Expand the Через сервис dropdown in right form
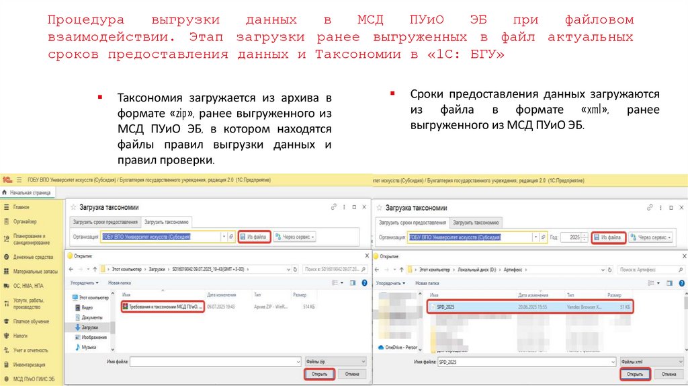688x386 pixels. pyautogui.click(x=650, y=237)
